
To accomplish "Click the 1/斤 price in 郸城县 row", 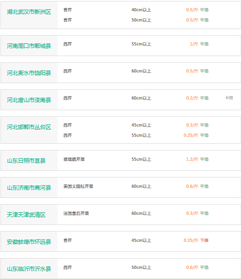I will (194, 44).
